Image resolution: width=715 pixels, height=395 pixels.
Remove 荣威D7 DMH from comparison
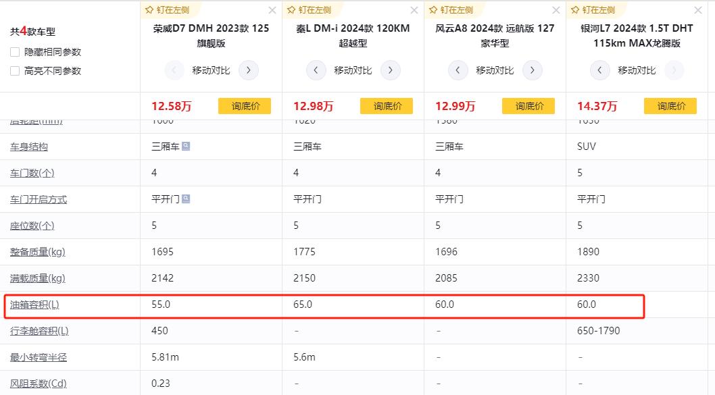point(272,10)
